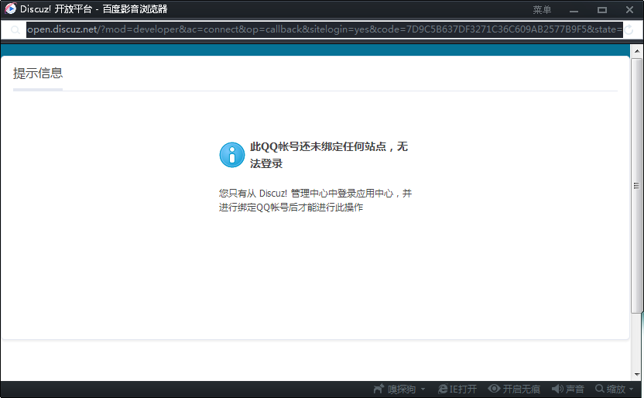
Task: Open the 嗅探狗 sniffer tool
Action: (395, 389)
